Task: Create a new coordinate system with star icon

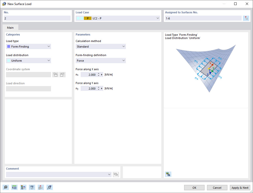Action: point(55,74)
